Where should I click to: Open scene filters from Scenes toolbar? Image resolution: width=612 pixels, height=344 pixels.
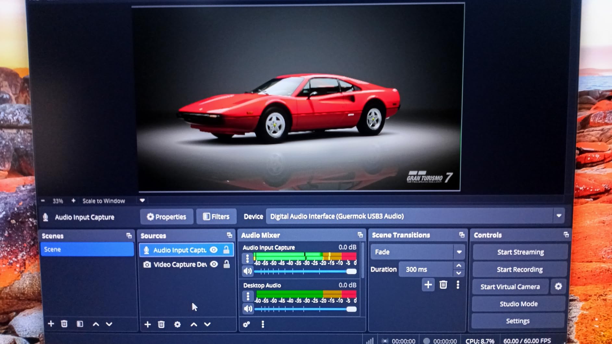[80, 324]
